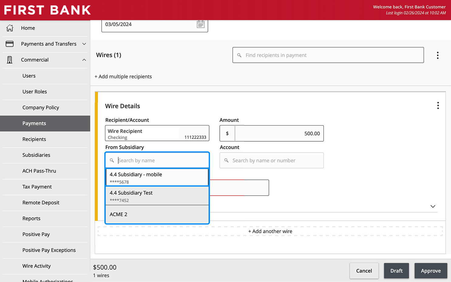The width and height of the screenshot is (451, 282).
Task: Click Add multiple recipients link
Action: 123,77
